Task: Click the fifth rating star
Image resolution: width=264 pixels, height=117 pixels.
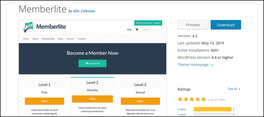Action: coord(204,99)
